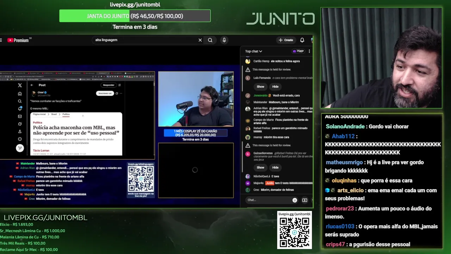
Task: Click the 75XP badge in chat header
Action: [x=298, y=51]
